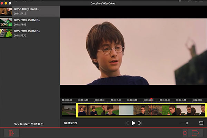Open the format settings icon at bottom right
The image size is (207, 138).
point(185,133)
